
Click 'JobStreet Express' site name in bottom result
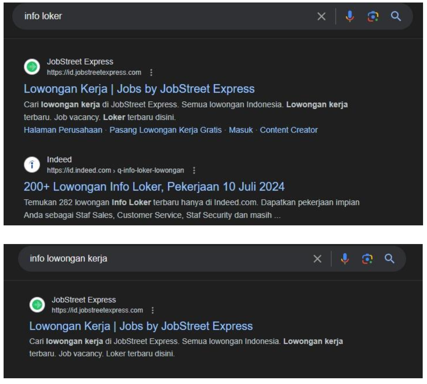pyautogui.click(x=84, y=300)
